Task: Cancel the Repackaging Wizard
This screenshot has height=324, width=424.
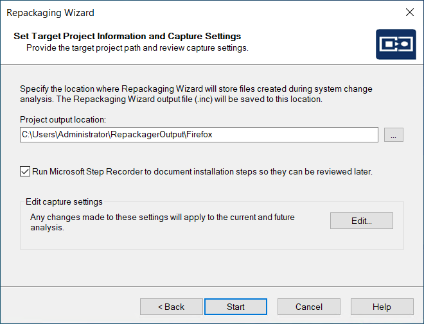Action: click(x=308, y=307)
